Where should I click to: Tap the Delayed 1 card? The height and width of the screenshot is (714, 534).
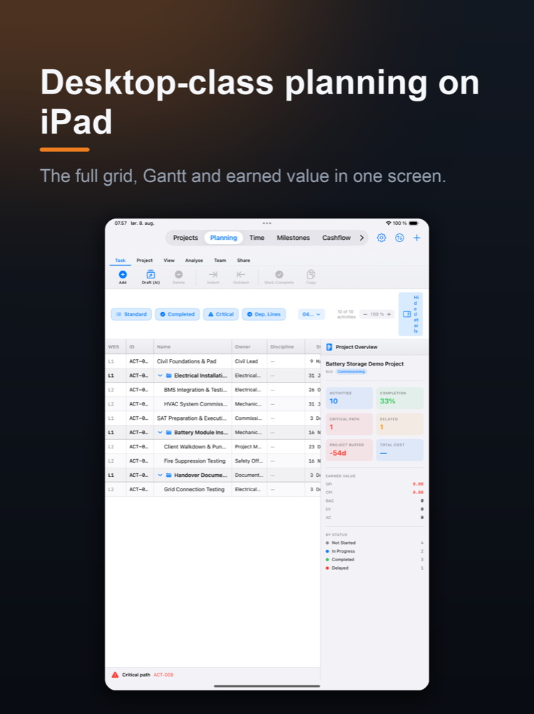[x=400, y=424]
